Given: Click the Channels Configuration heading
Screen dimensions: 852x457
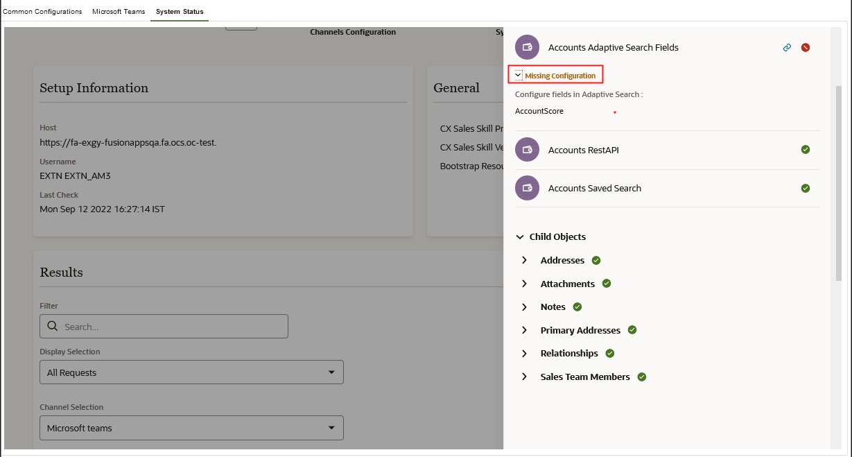Looking at the screenshot, I should point(353,32).
